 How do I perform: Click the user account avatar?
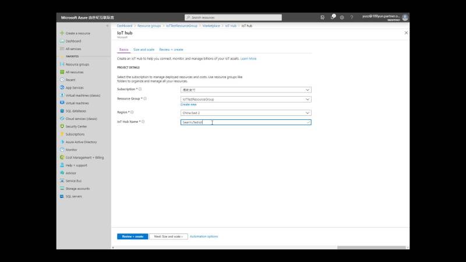point(405,17)
